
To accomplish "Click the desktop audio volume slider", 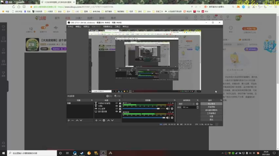I will click(144, 118).
